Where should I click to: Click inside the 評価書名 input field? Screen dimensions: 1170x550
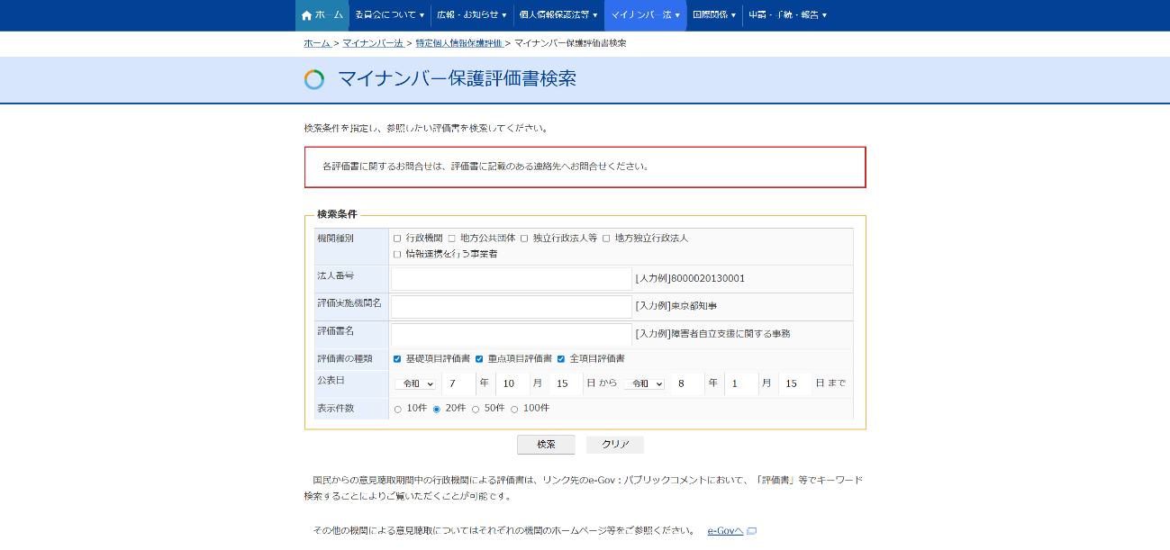tap(509, 335)
